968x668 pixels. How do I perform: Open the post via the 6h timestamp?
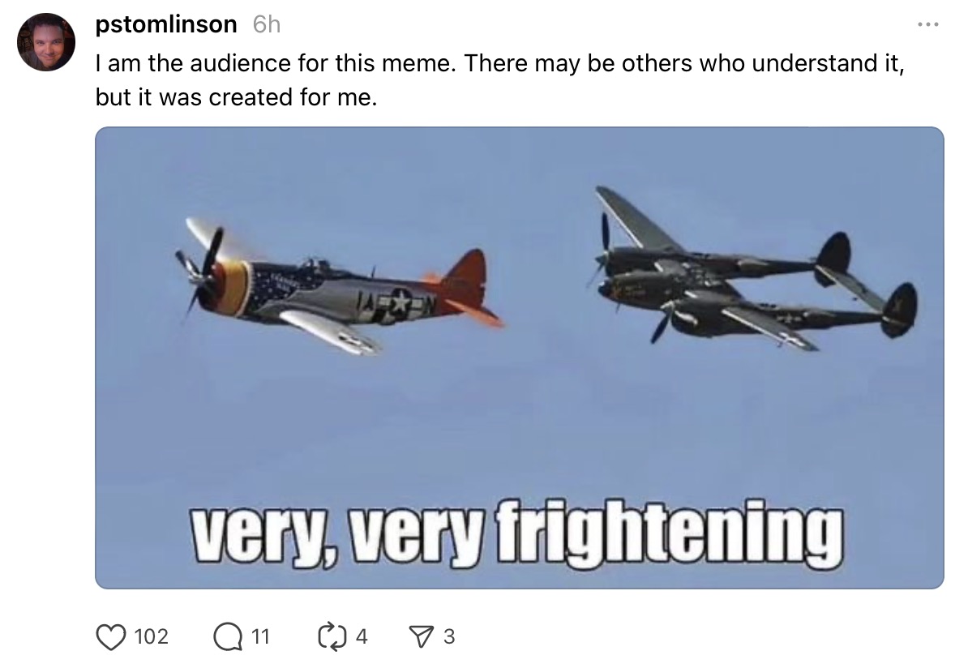point(267,24)
